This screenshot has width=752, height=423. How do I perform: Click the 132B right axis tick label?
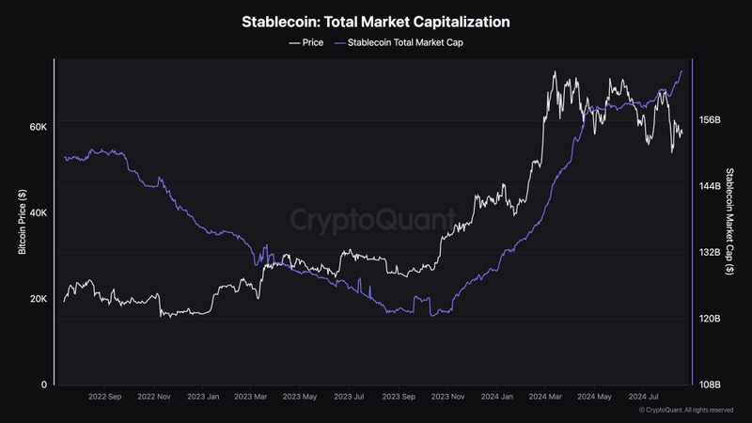click(x=710, y=253)
